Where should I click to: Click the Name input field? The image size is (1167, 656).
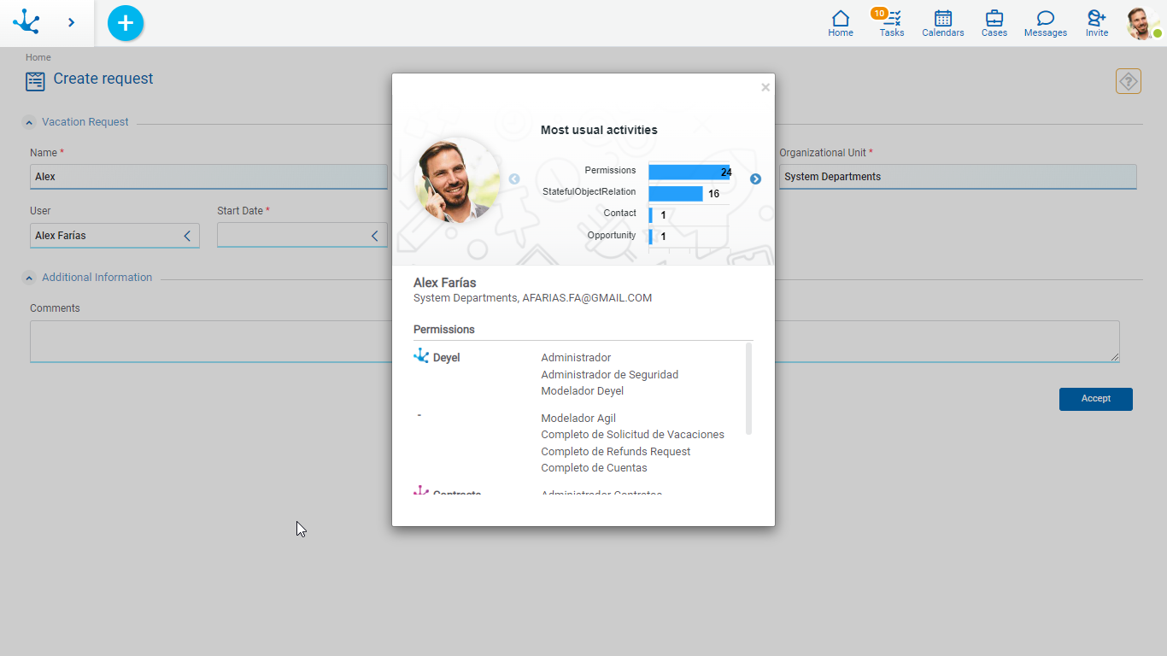click(208, 177)
